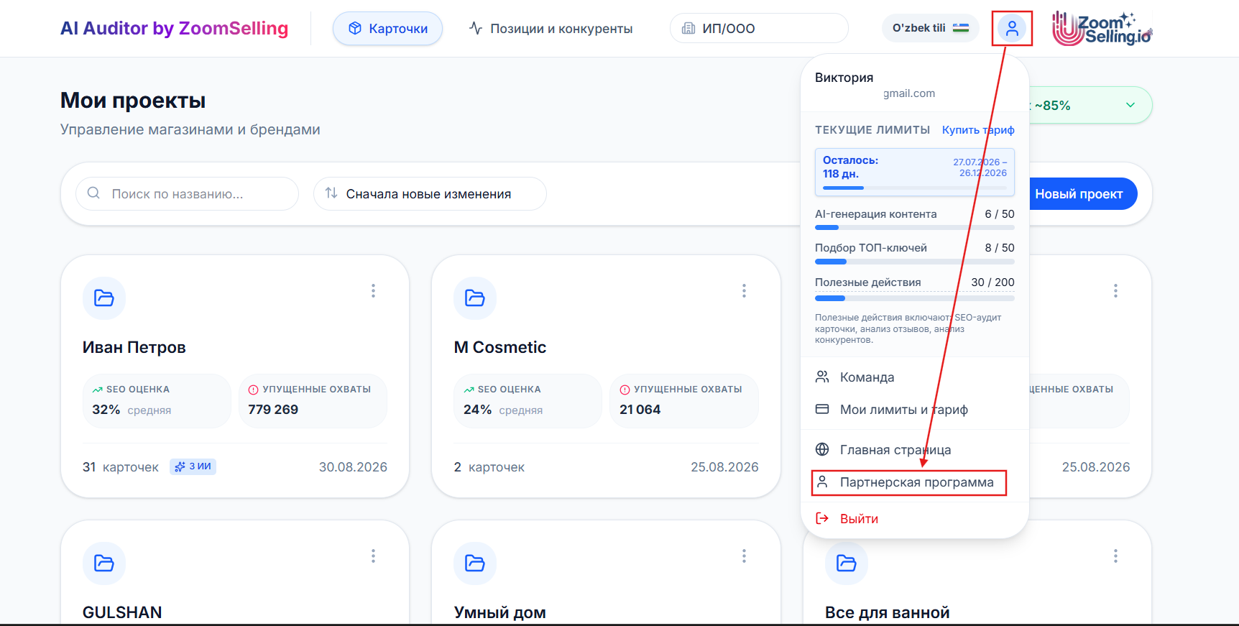The image size is (1239, 626).
Task: Select Главная страница menu item
Action: point(915,450)
